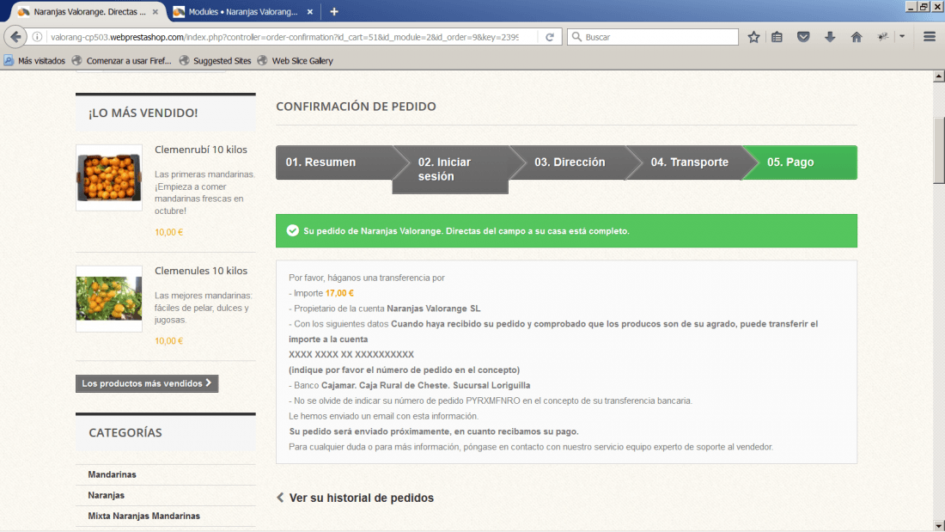Screen dimensions: 945x532
Task: Expand the toolbar dropdown arrow next to developer icon
Action: tap(902, 37)
